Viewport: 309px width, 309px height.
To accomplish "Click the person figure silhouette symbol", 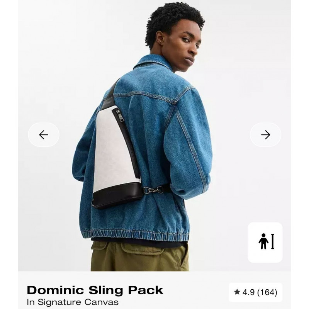I will pyautogui.click(x=263, y=241).
